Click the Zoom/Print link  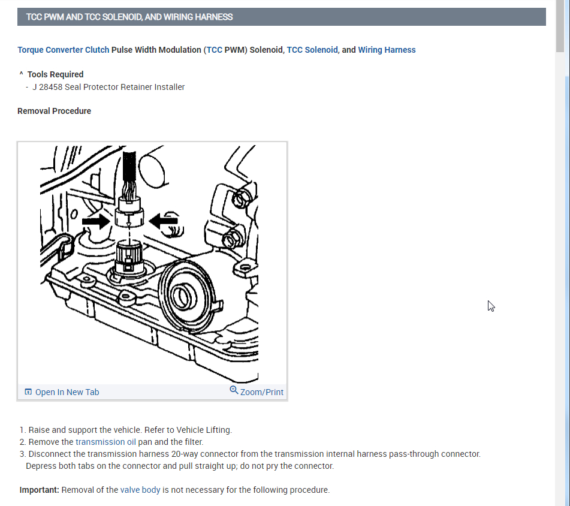pyautogui.click(x=262, y=392)
